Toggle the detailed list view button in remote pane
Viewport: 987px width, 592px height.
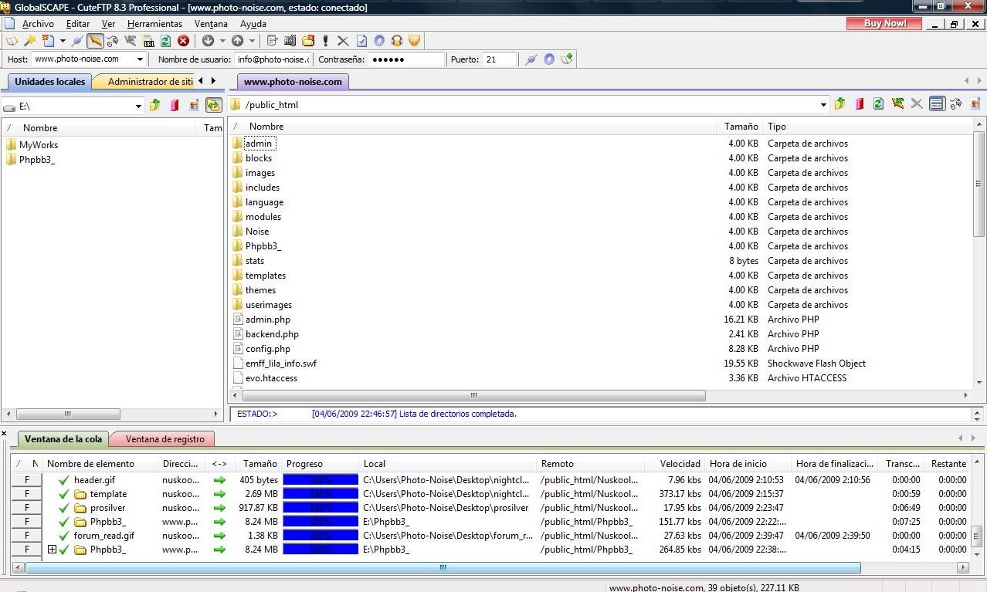pyautogui.click(x=937, y=104)
